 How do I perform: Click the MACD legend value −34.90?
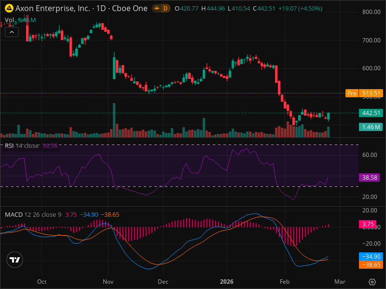point(89,214)
